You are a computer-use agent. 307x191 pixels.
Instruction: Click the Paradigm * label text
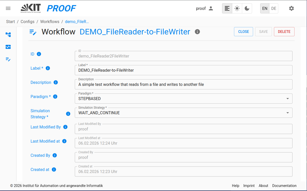(x=41, y=97)
